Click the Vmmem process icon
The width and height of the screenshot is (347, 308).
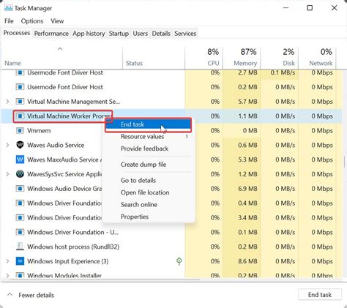[x=20, y=131]
